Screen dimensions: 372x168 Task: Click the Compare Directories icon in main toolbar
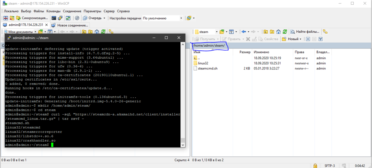6,18
